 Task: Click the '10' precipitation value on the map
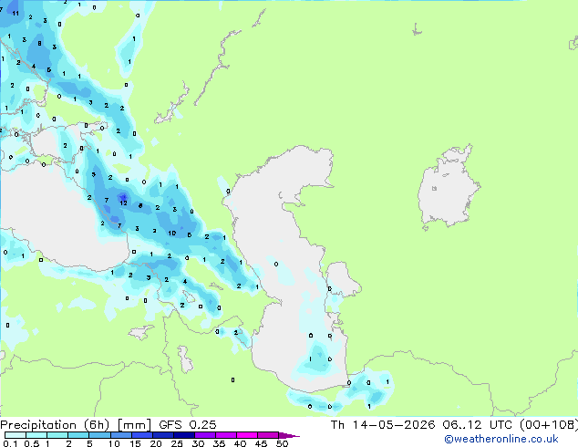(171, 234)
